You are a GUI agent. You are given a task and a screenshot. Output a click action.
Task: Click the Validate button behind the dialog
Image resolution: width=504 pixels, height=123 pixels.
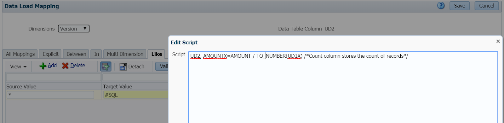pyautogui.click(x=162, y=67)
